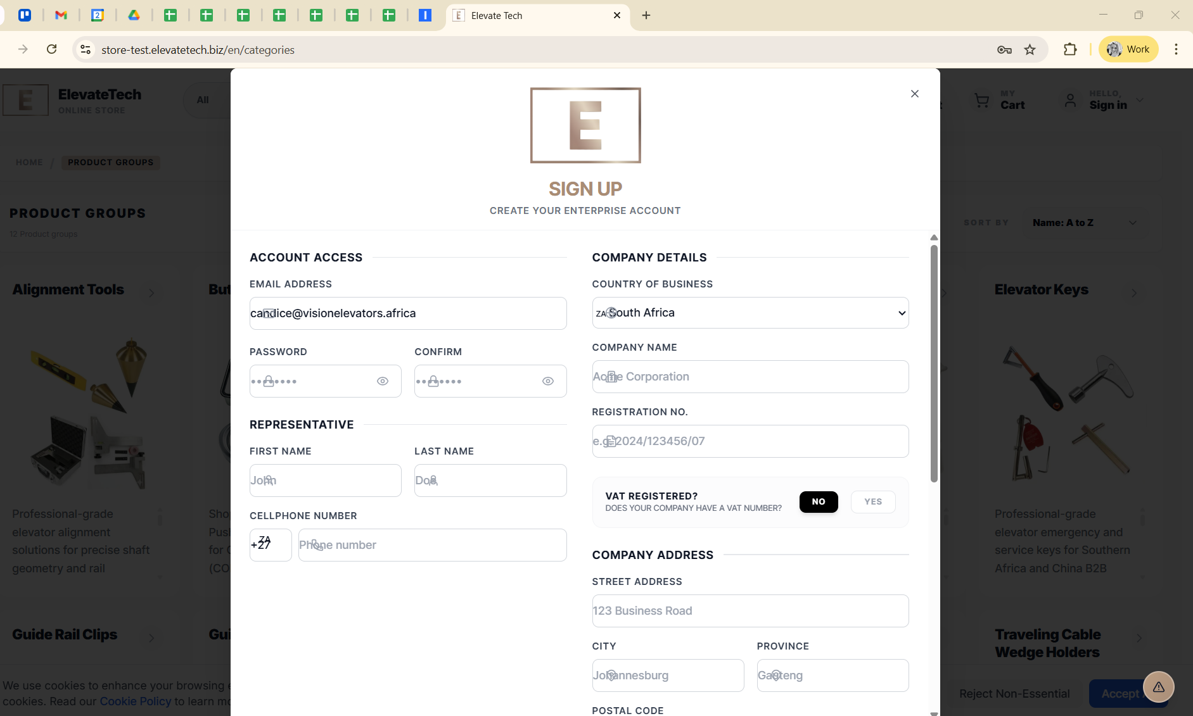
Task: Expand the Sort By Name dropdown
Action: click(1083, 223)
